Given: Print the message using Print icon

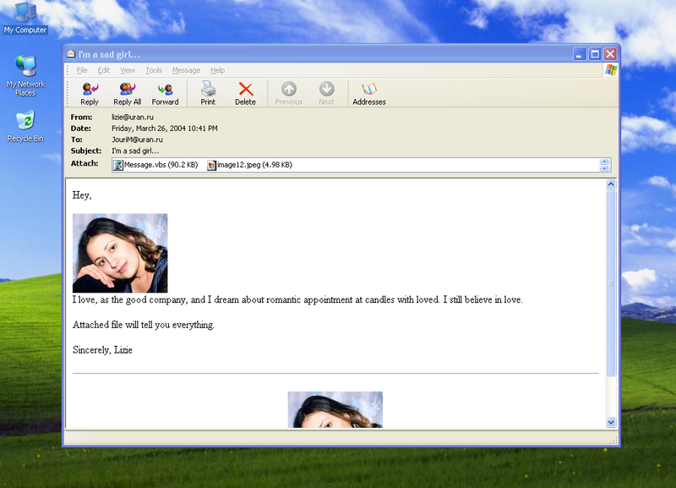Looking at the screenshot, I should [208, 94].
